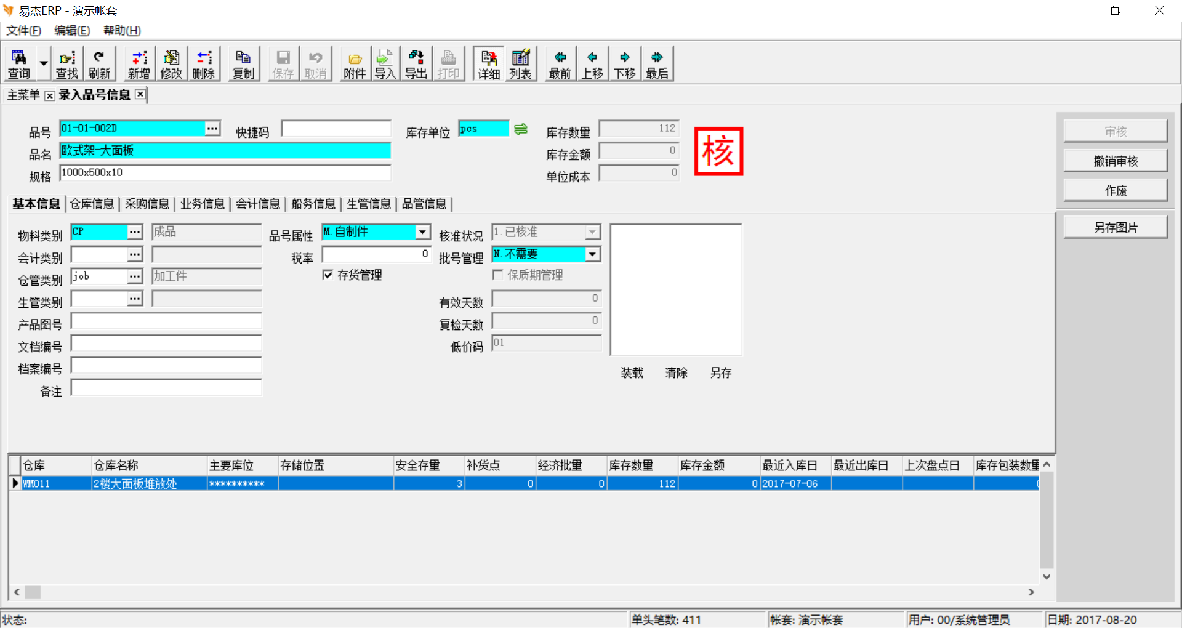This screenshot has height=628, width=1182.
Task: Switch to 列表 (List) view icon
Action: 520,64
